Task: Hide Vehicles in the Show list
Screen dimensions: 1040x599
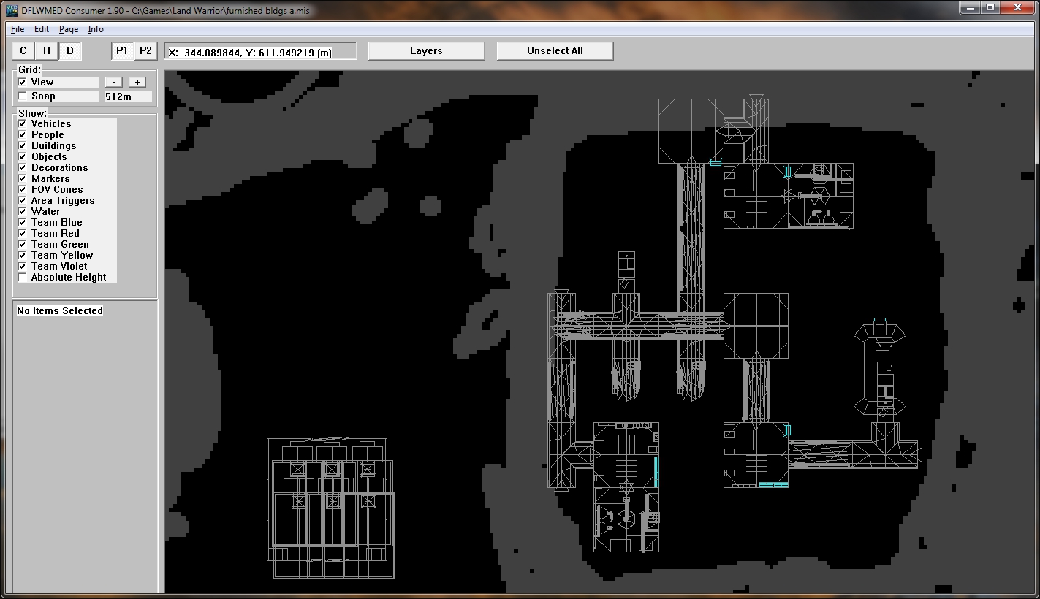Action: click(23, 124)
